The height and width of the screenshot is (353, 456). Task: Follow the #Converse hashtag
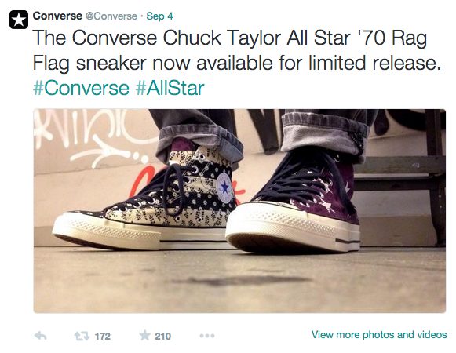[81, 88]
